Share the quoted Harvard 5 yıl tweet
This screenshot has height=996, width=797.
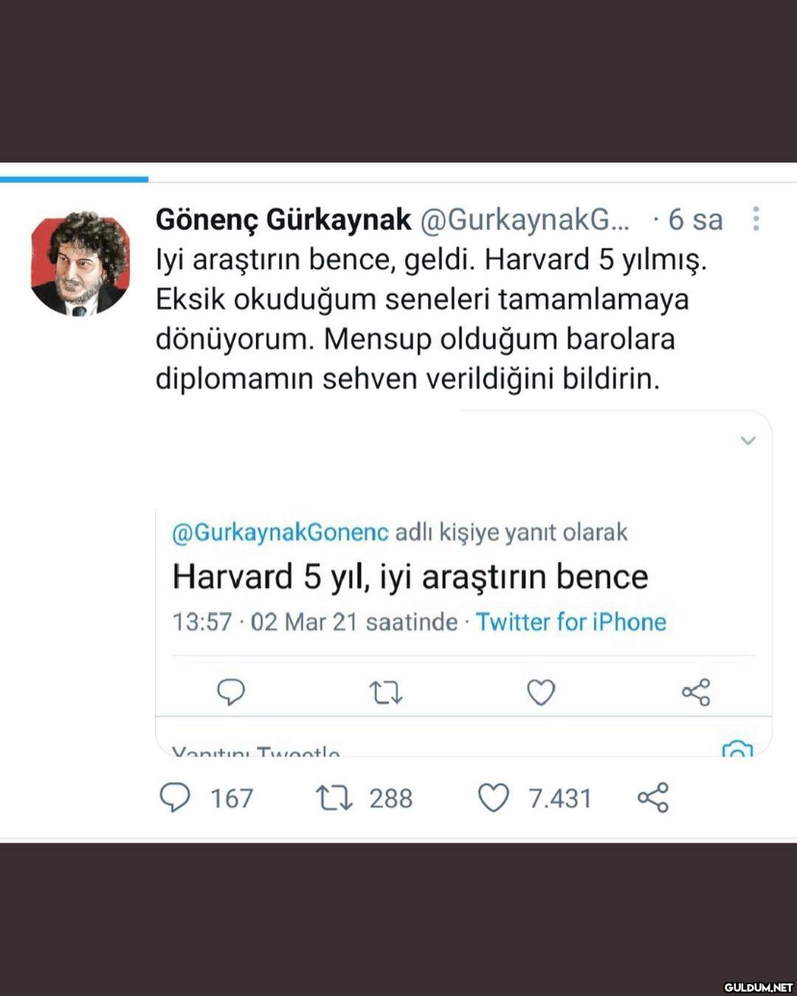coord(696,692)
